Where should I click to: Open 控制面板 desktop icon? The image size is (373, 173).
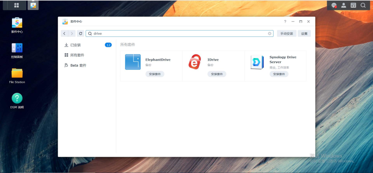(17, 51)
